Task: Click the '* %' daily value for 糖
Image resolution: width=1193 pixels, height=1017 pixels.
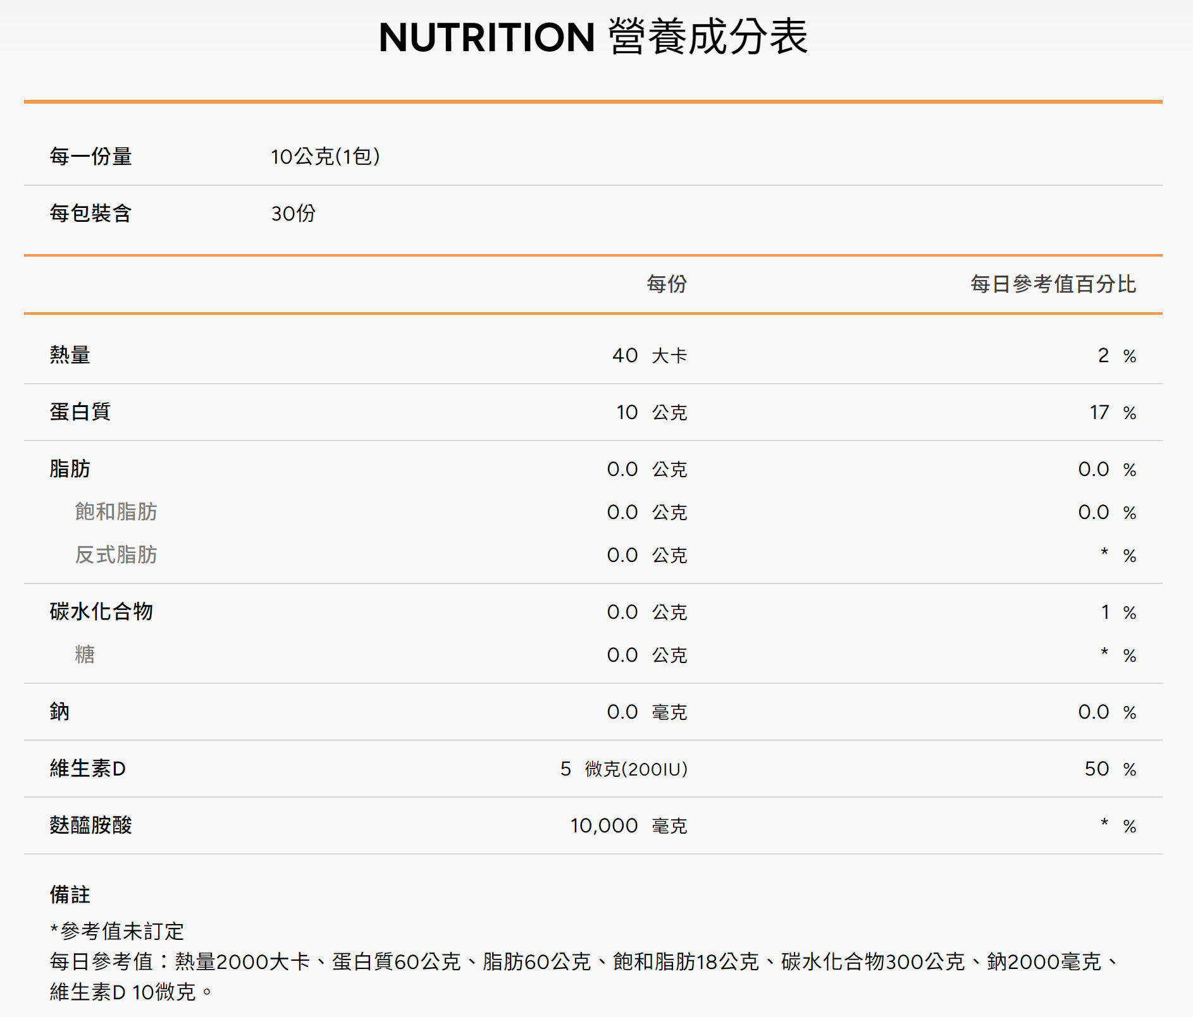Action: coord(1118,655)
